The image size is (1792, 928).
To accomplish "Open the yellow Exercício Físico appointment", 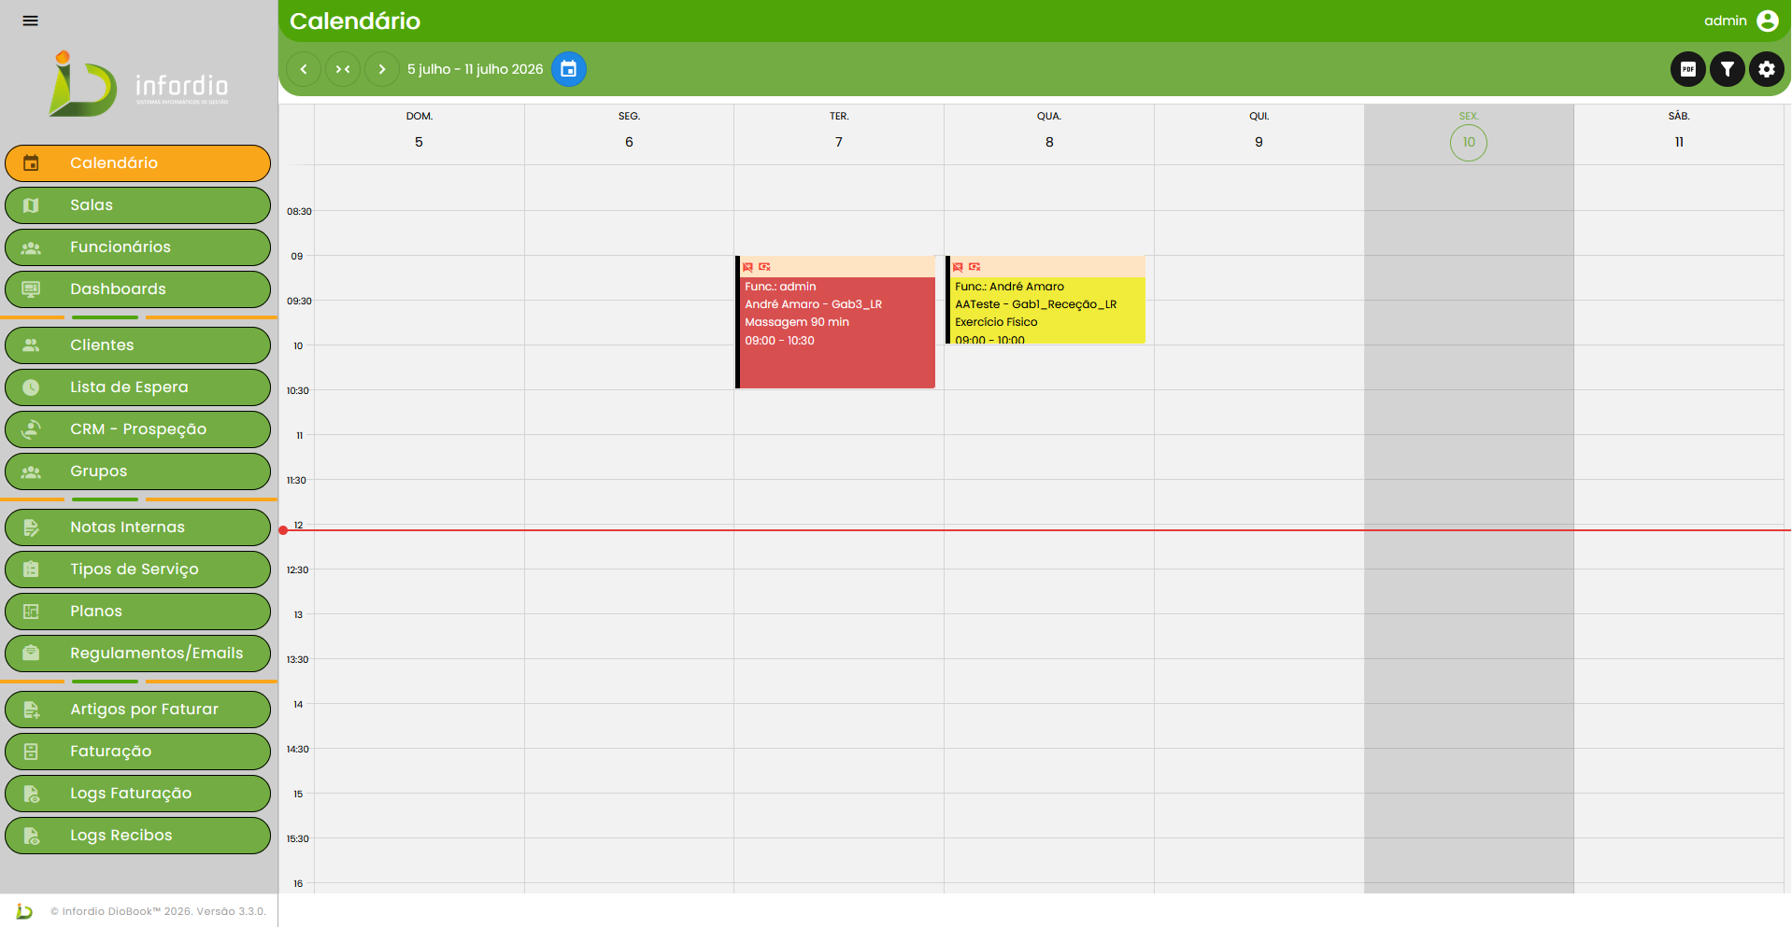I will [1045, 300].
